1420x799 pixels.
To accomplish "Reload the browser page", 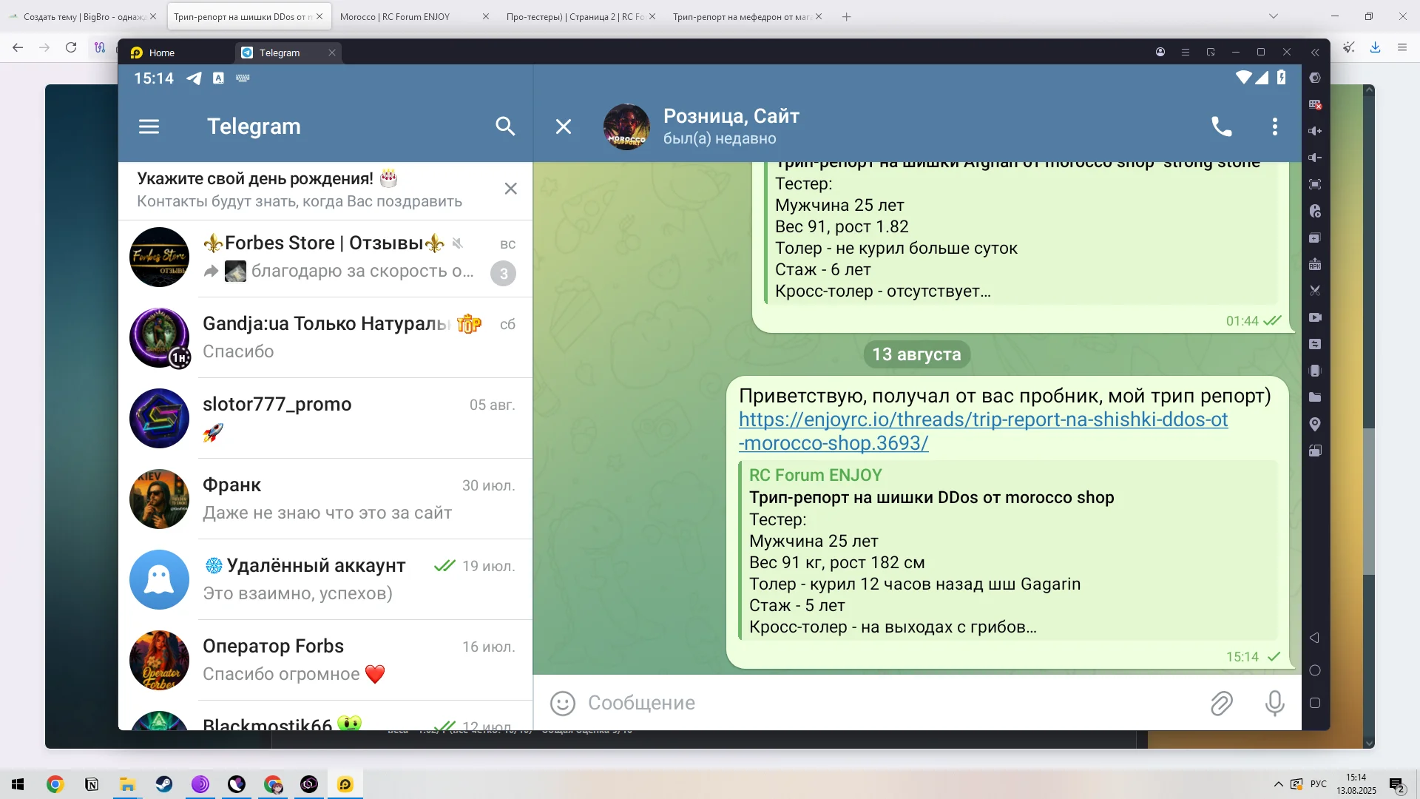I will coord(71,47).
